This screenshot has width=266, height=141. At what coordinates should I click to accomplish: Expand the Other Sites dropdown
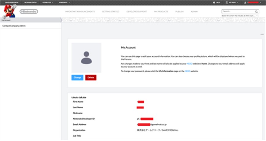click(48, 2)
